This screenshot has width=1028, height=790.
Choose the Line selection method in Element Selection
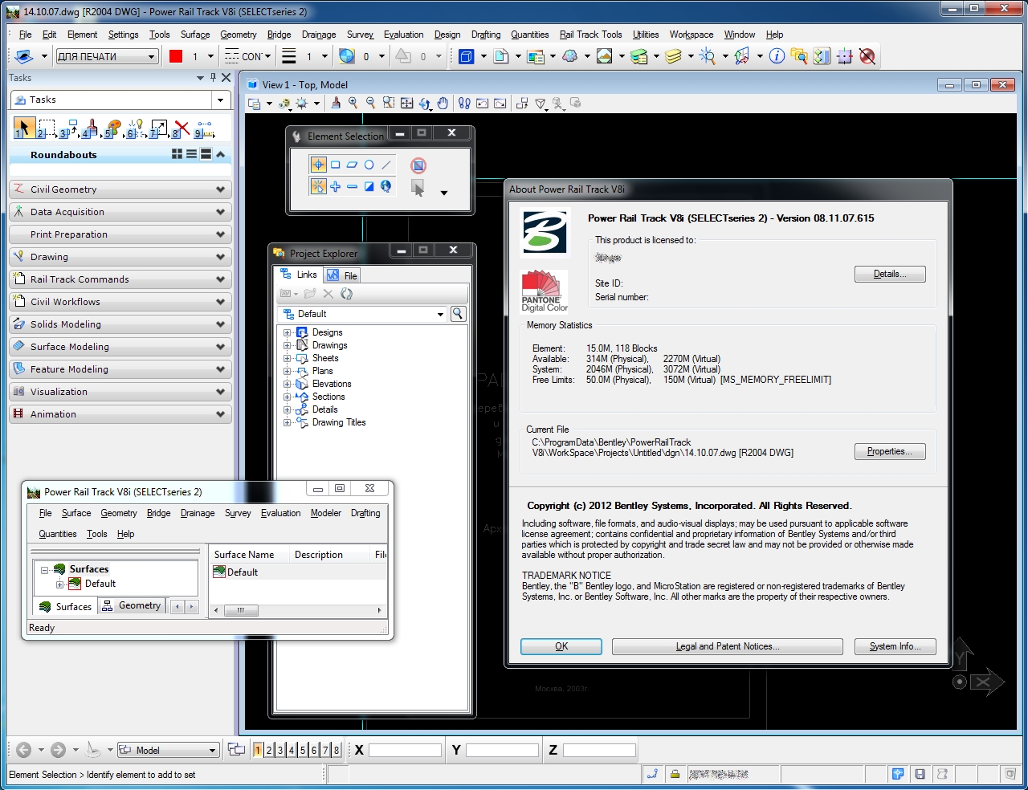[386, 165]
